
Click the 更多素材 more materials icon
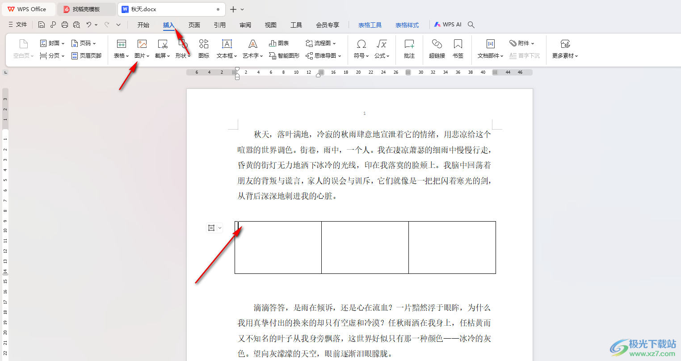coord(565,44)
